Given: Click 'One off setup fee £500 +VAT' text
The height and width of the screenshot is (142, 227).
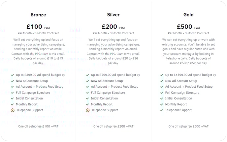Looking at the screenshot, I should (188, 127).
